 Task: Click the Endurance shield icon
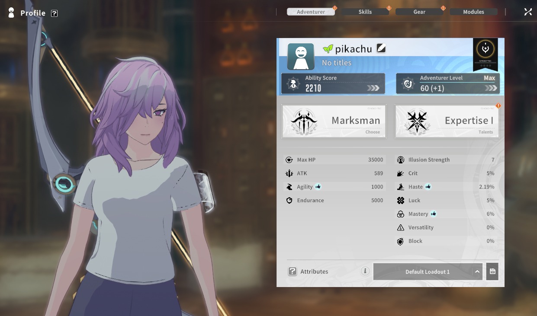(289, 201)
